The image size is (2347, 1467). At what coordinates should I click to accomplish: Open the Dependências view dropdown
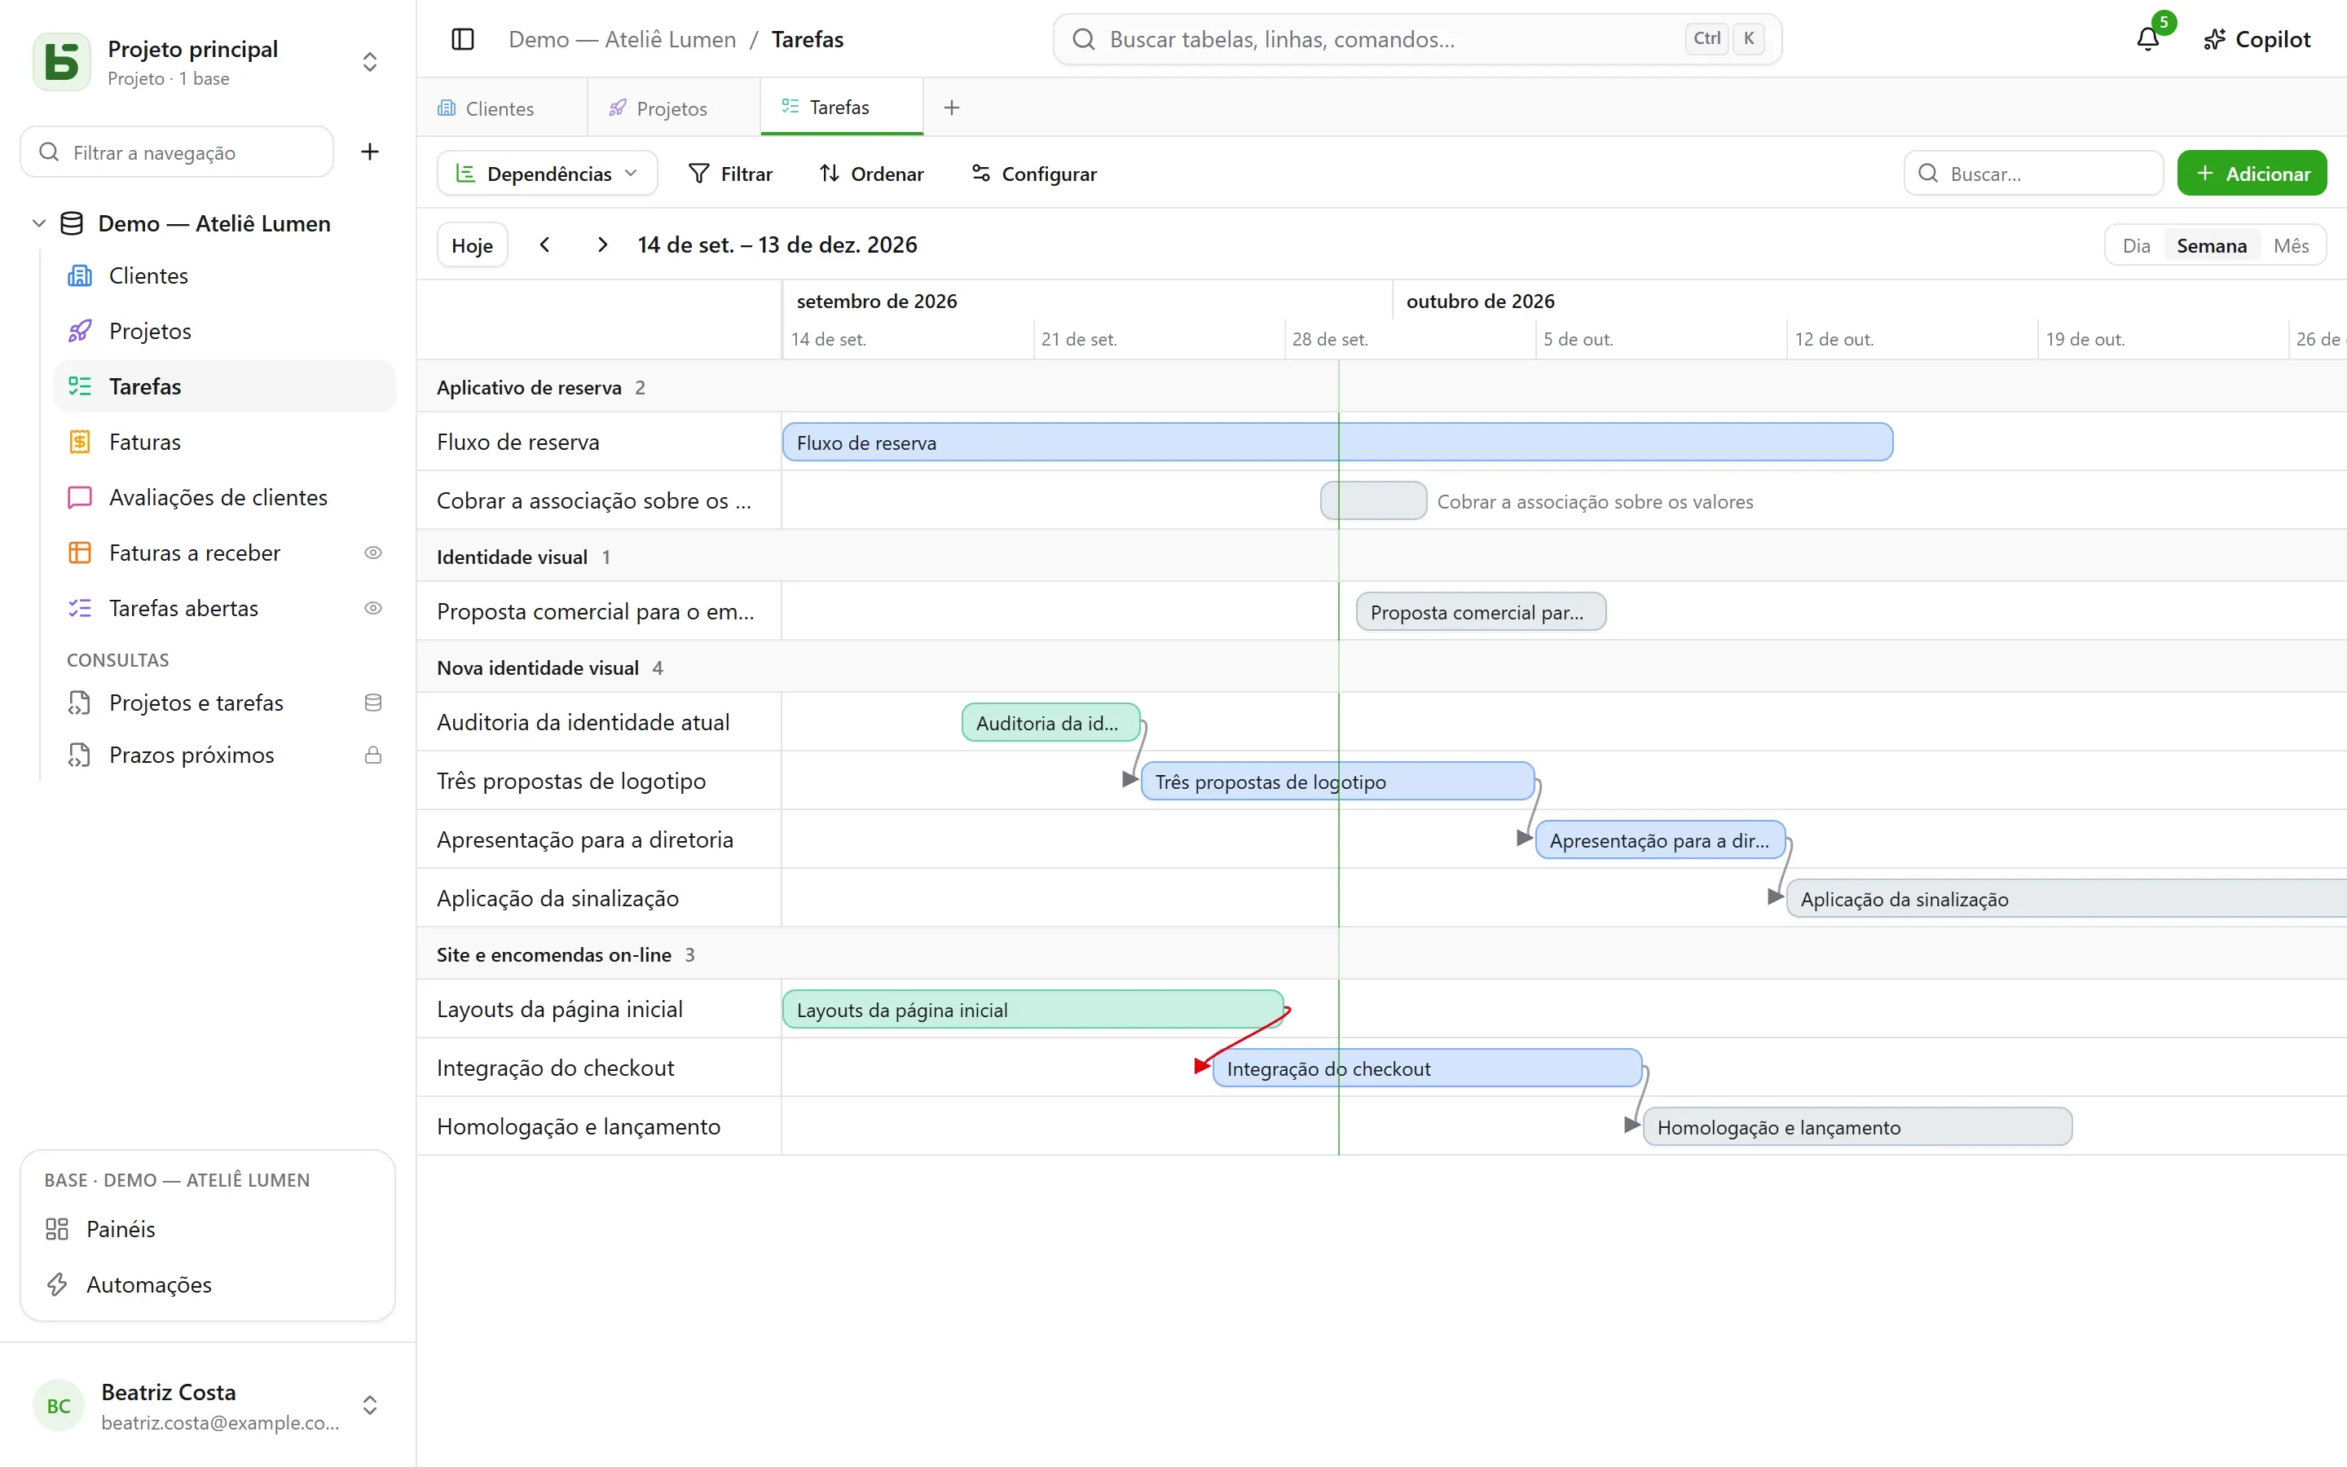pos(547,174)
